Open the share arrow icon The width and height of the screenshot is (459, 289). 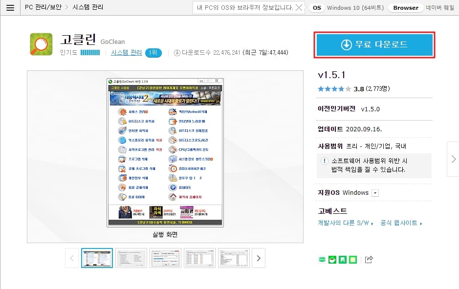[369, 260]
